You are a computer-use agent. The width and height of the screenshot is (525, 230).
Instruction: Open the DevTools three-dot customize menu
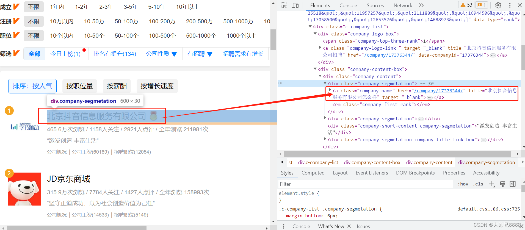510,5
